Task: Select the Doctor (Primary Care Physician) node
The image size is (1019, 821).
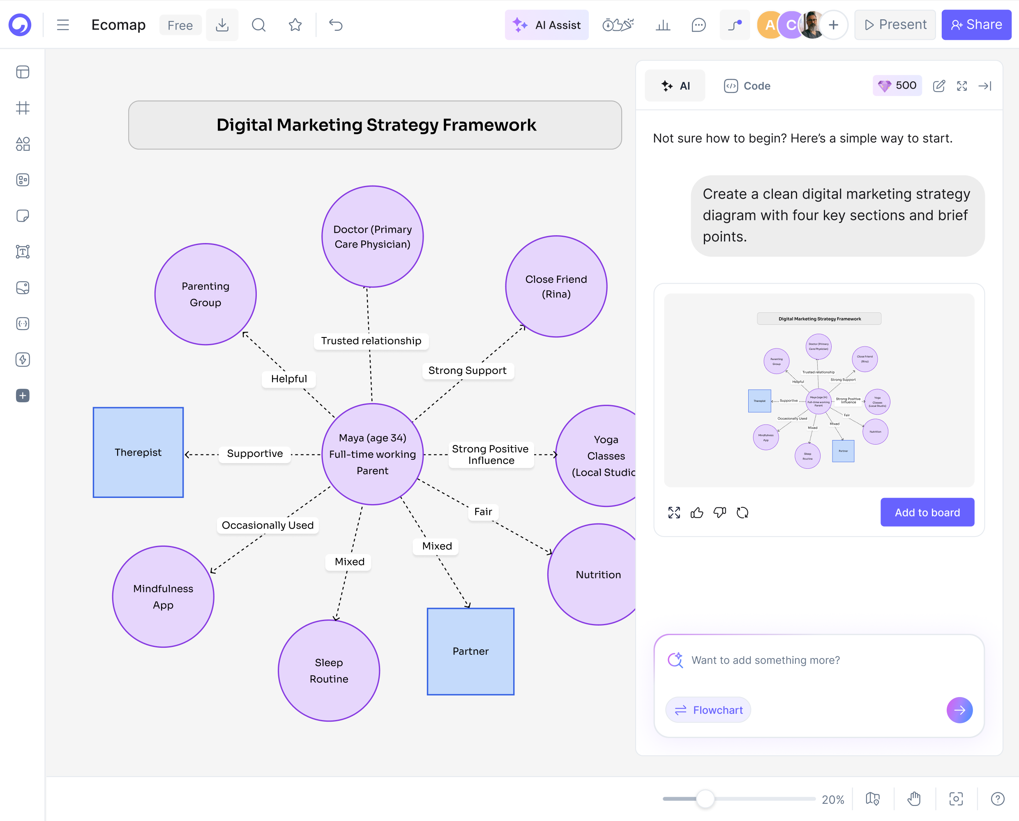Action: pyautogui.click(x=373, y=236)
